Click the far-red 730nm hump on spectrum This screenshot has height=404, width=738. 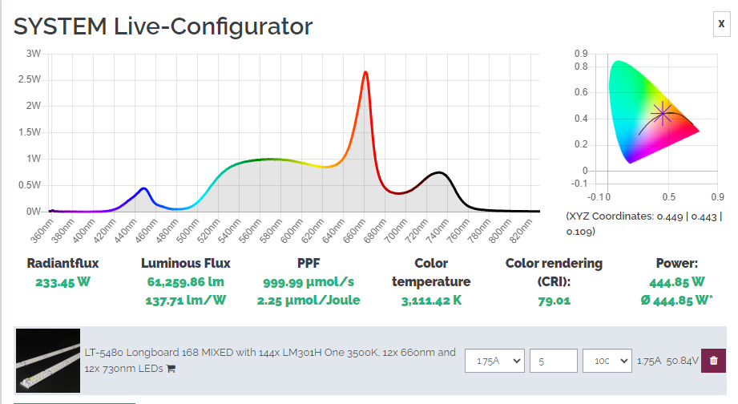click(438, 173)
